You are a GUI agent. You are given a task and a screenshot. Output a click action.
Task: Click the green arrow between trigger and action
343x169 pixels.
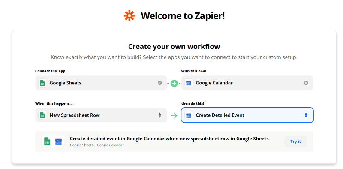pyautogui.click(x=174, y=115)
